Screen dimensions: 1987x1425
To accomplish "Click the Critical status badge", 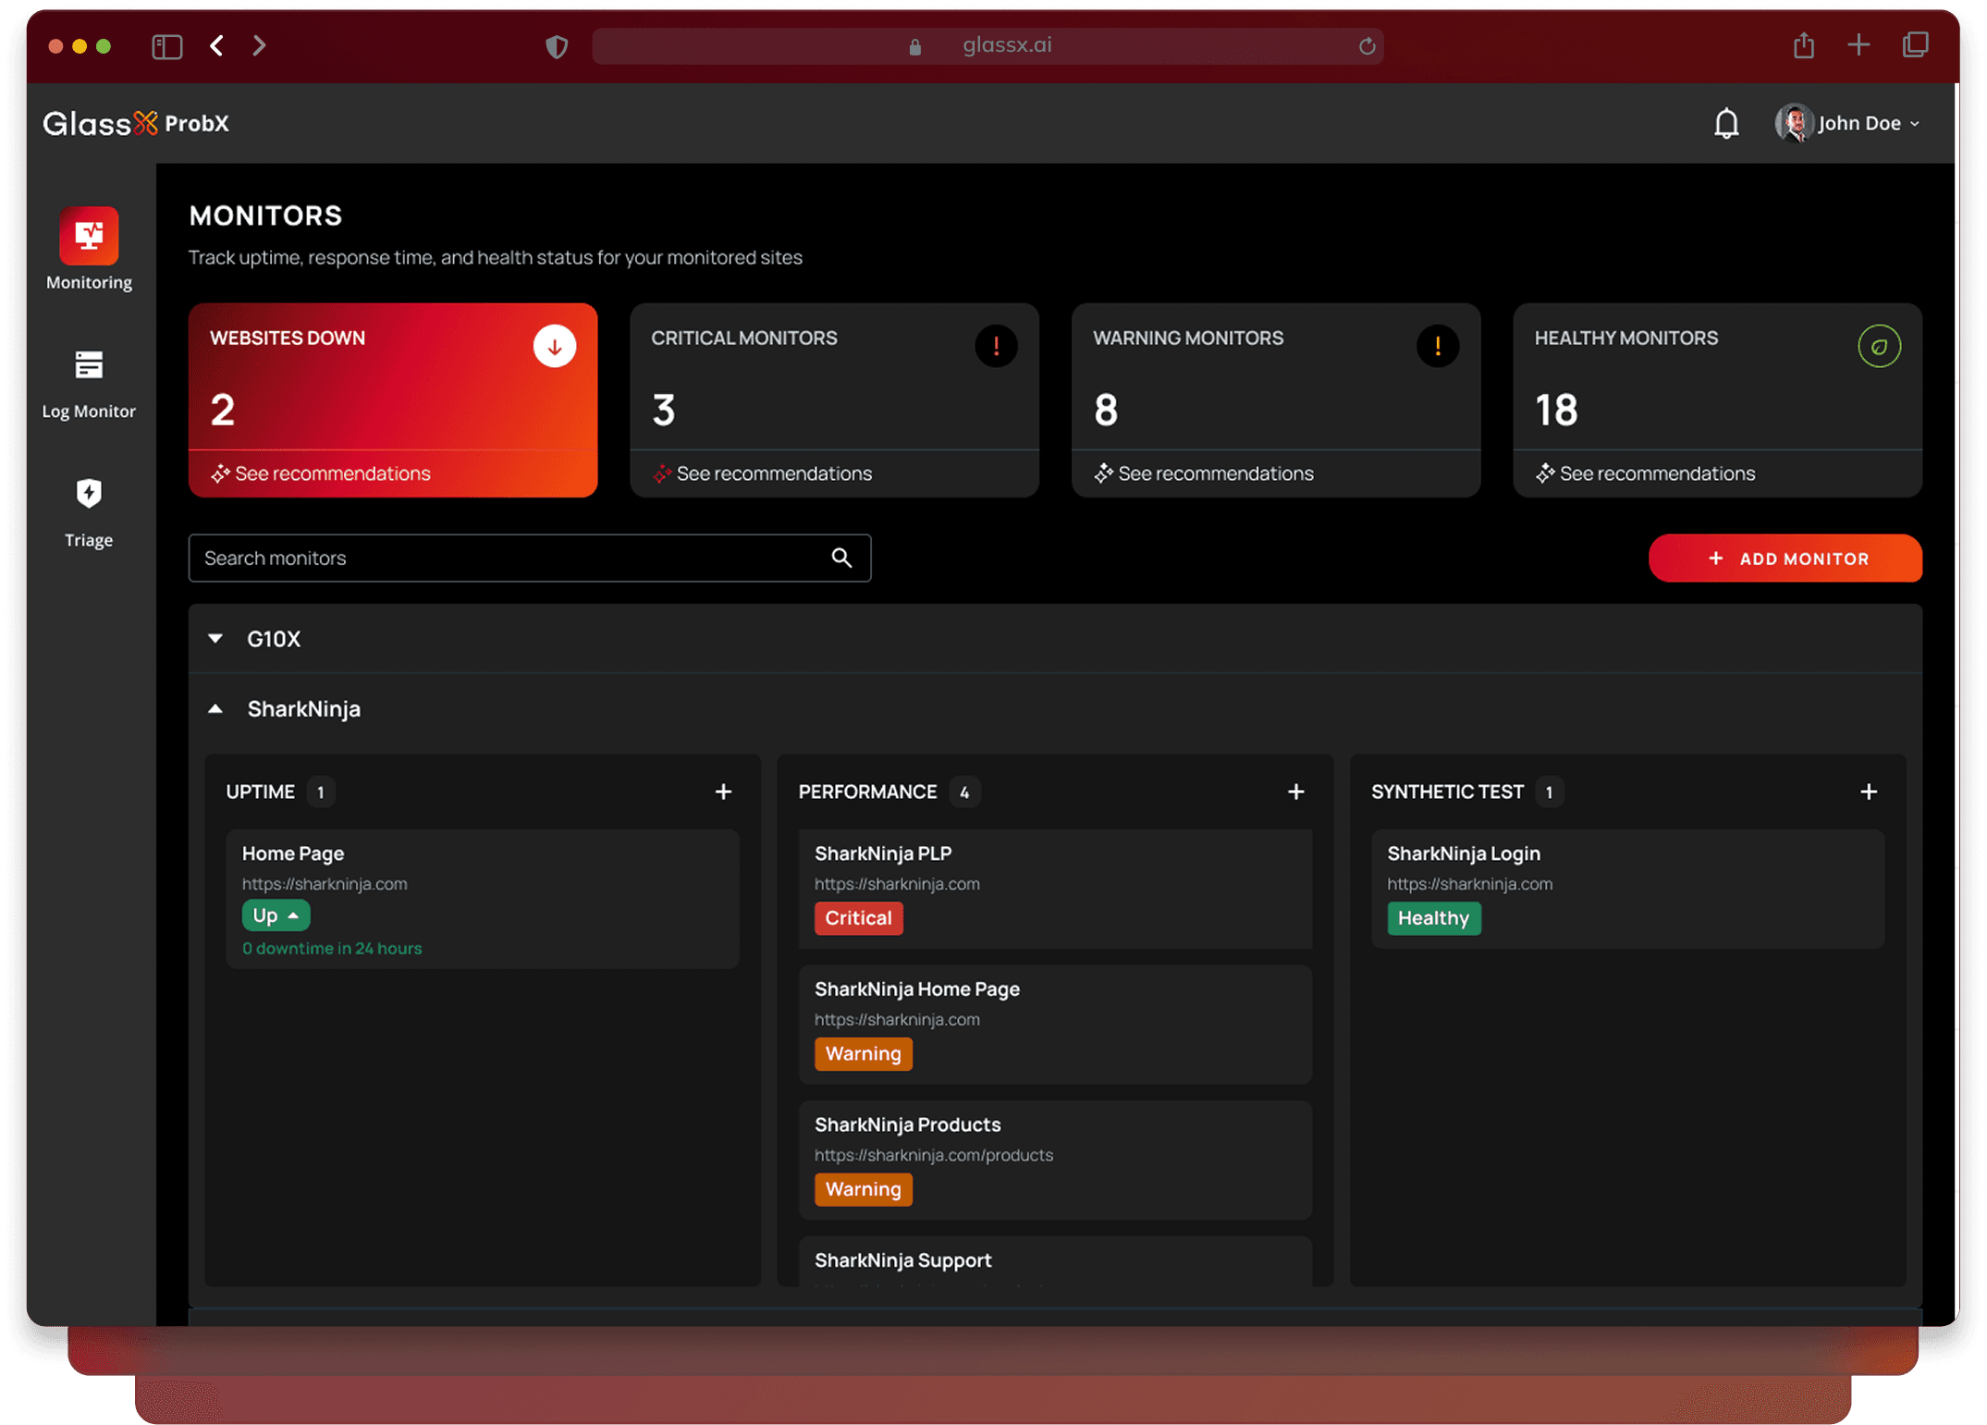I will [858, 918].
